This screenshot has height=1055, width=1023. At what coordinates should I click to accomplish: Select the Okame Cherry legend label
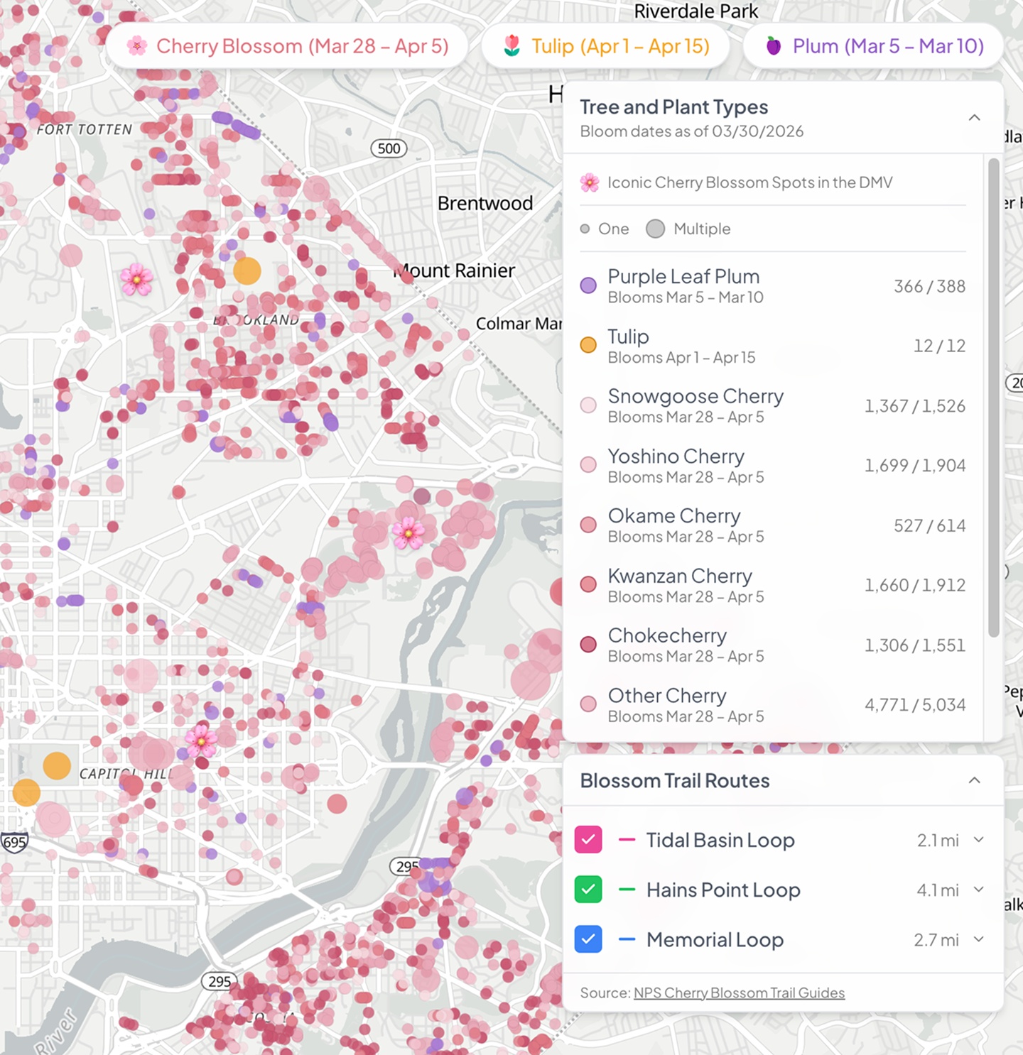[x=674, y=515]
